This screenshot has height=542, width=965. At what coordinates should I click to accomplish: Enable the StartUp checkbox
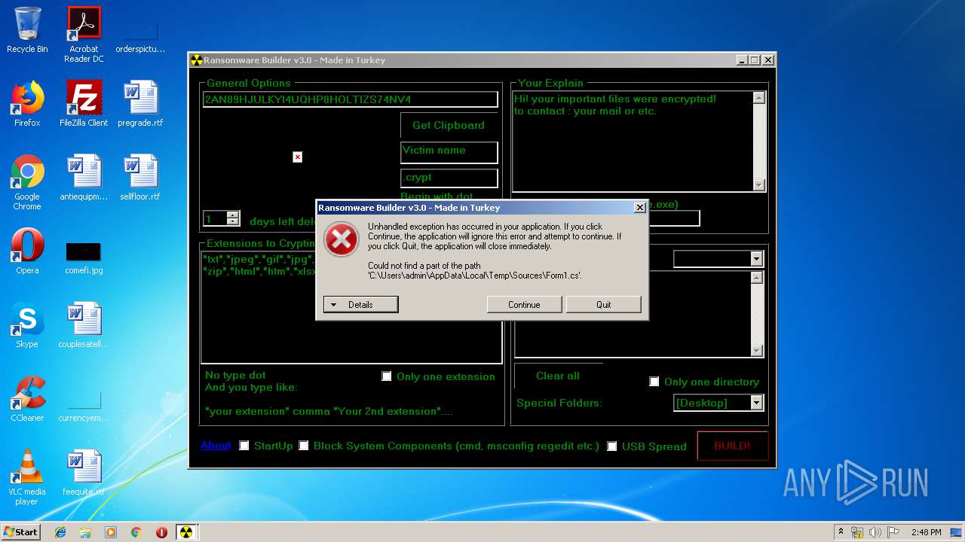(244, 446)
